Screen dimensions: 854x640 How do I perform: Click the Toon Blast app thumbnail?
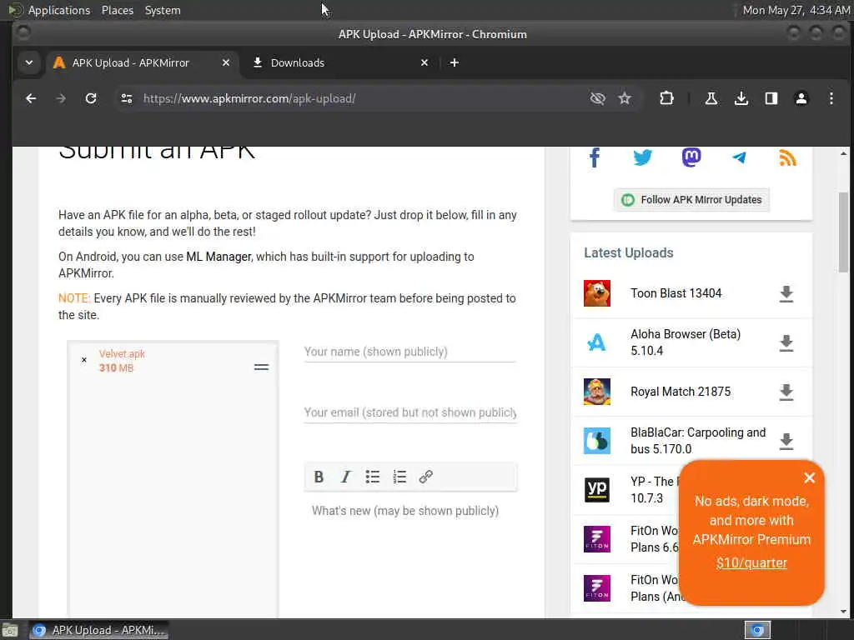pyautogui.click(x=597, y=293)
